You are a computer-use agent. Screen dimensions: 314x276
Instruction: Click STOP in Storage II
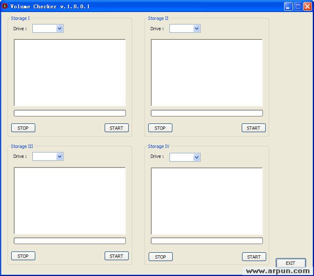[160, 128]
